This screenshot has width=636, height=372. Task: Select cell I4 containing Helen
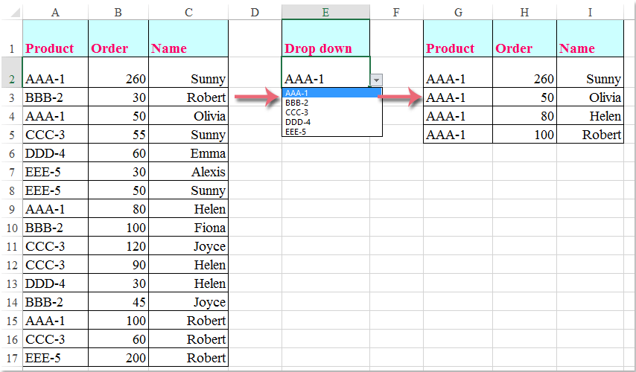tap(590, 116)
